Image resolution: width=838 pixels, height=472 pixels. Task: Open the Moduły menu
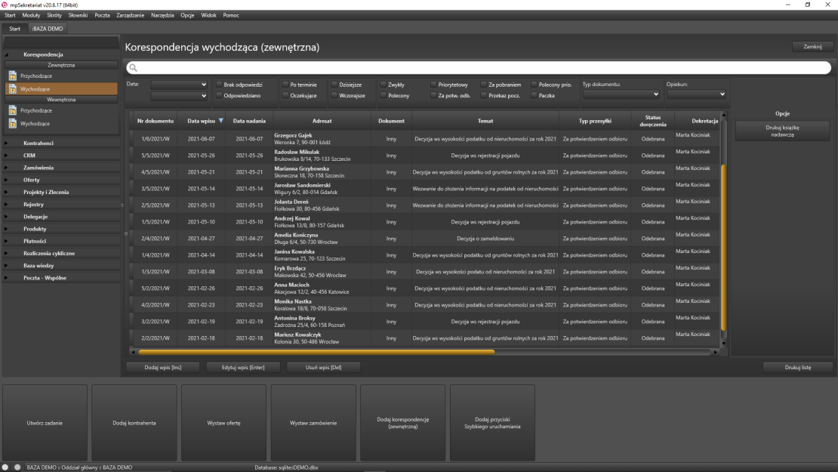pyautogui.click(x=31, y=16)
